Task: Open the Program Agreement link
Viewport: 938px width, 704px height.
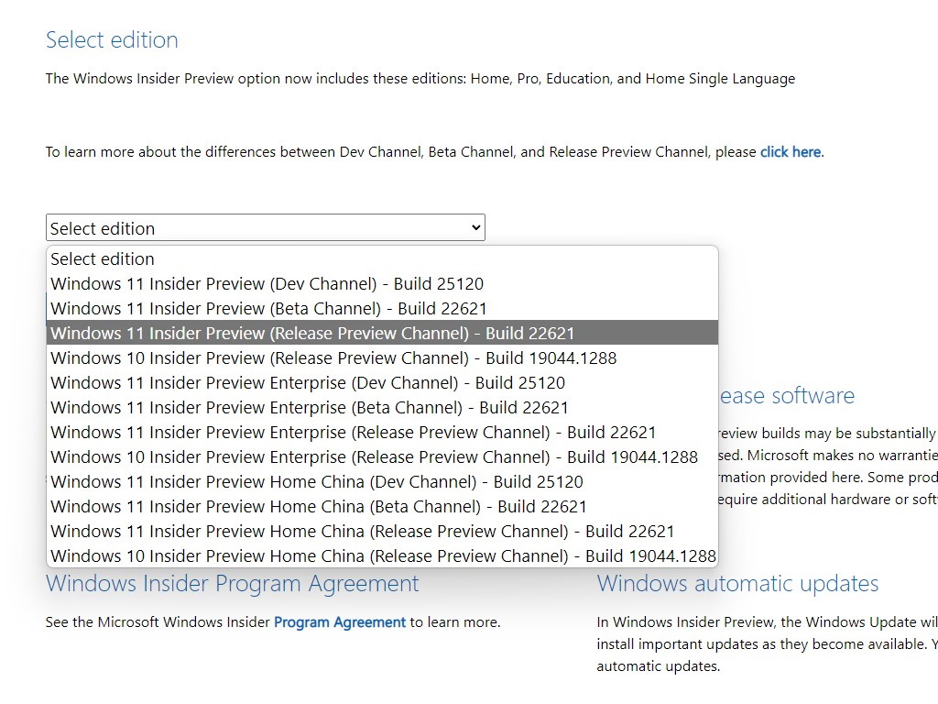Action: [x=339, y=621]
